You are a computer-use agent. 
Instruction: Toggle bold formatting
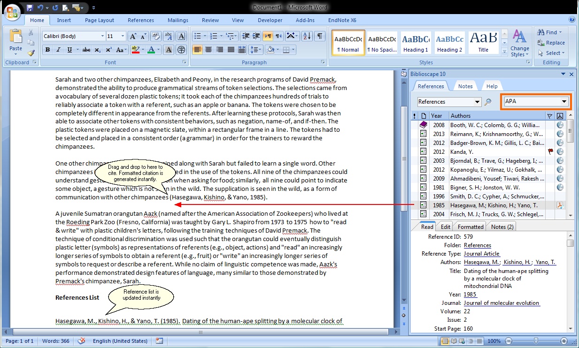[47, 50]
